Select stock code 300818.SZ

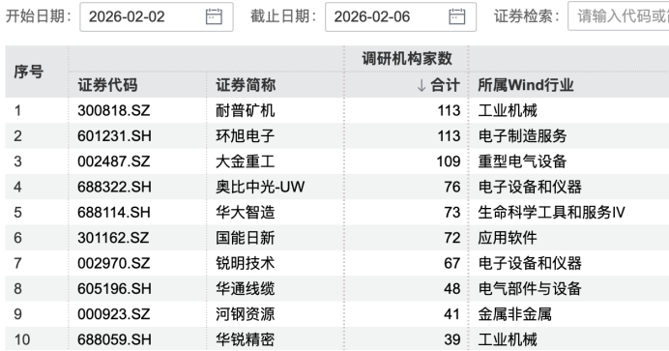point(114,111)
